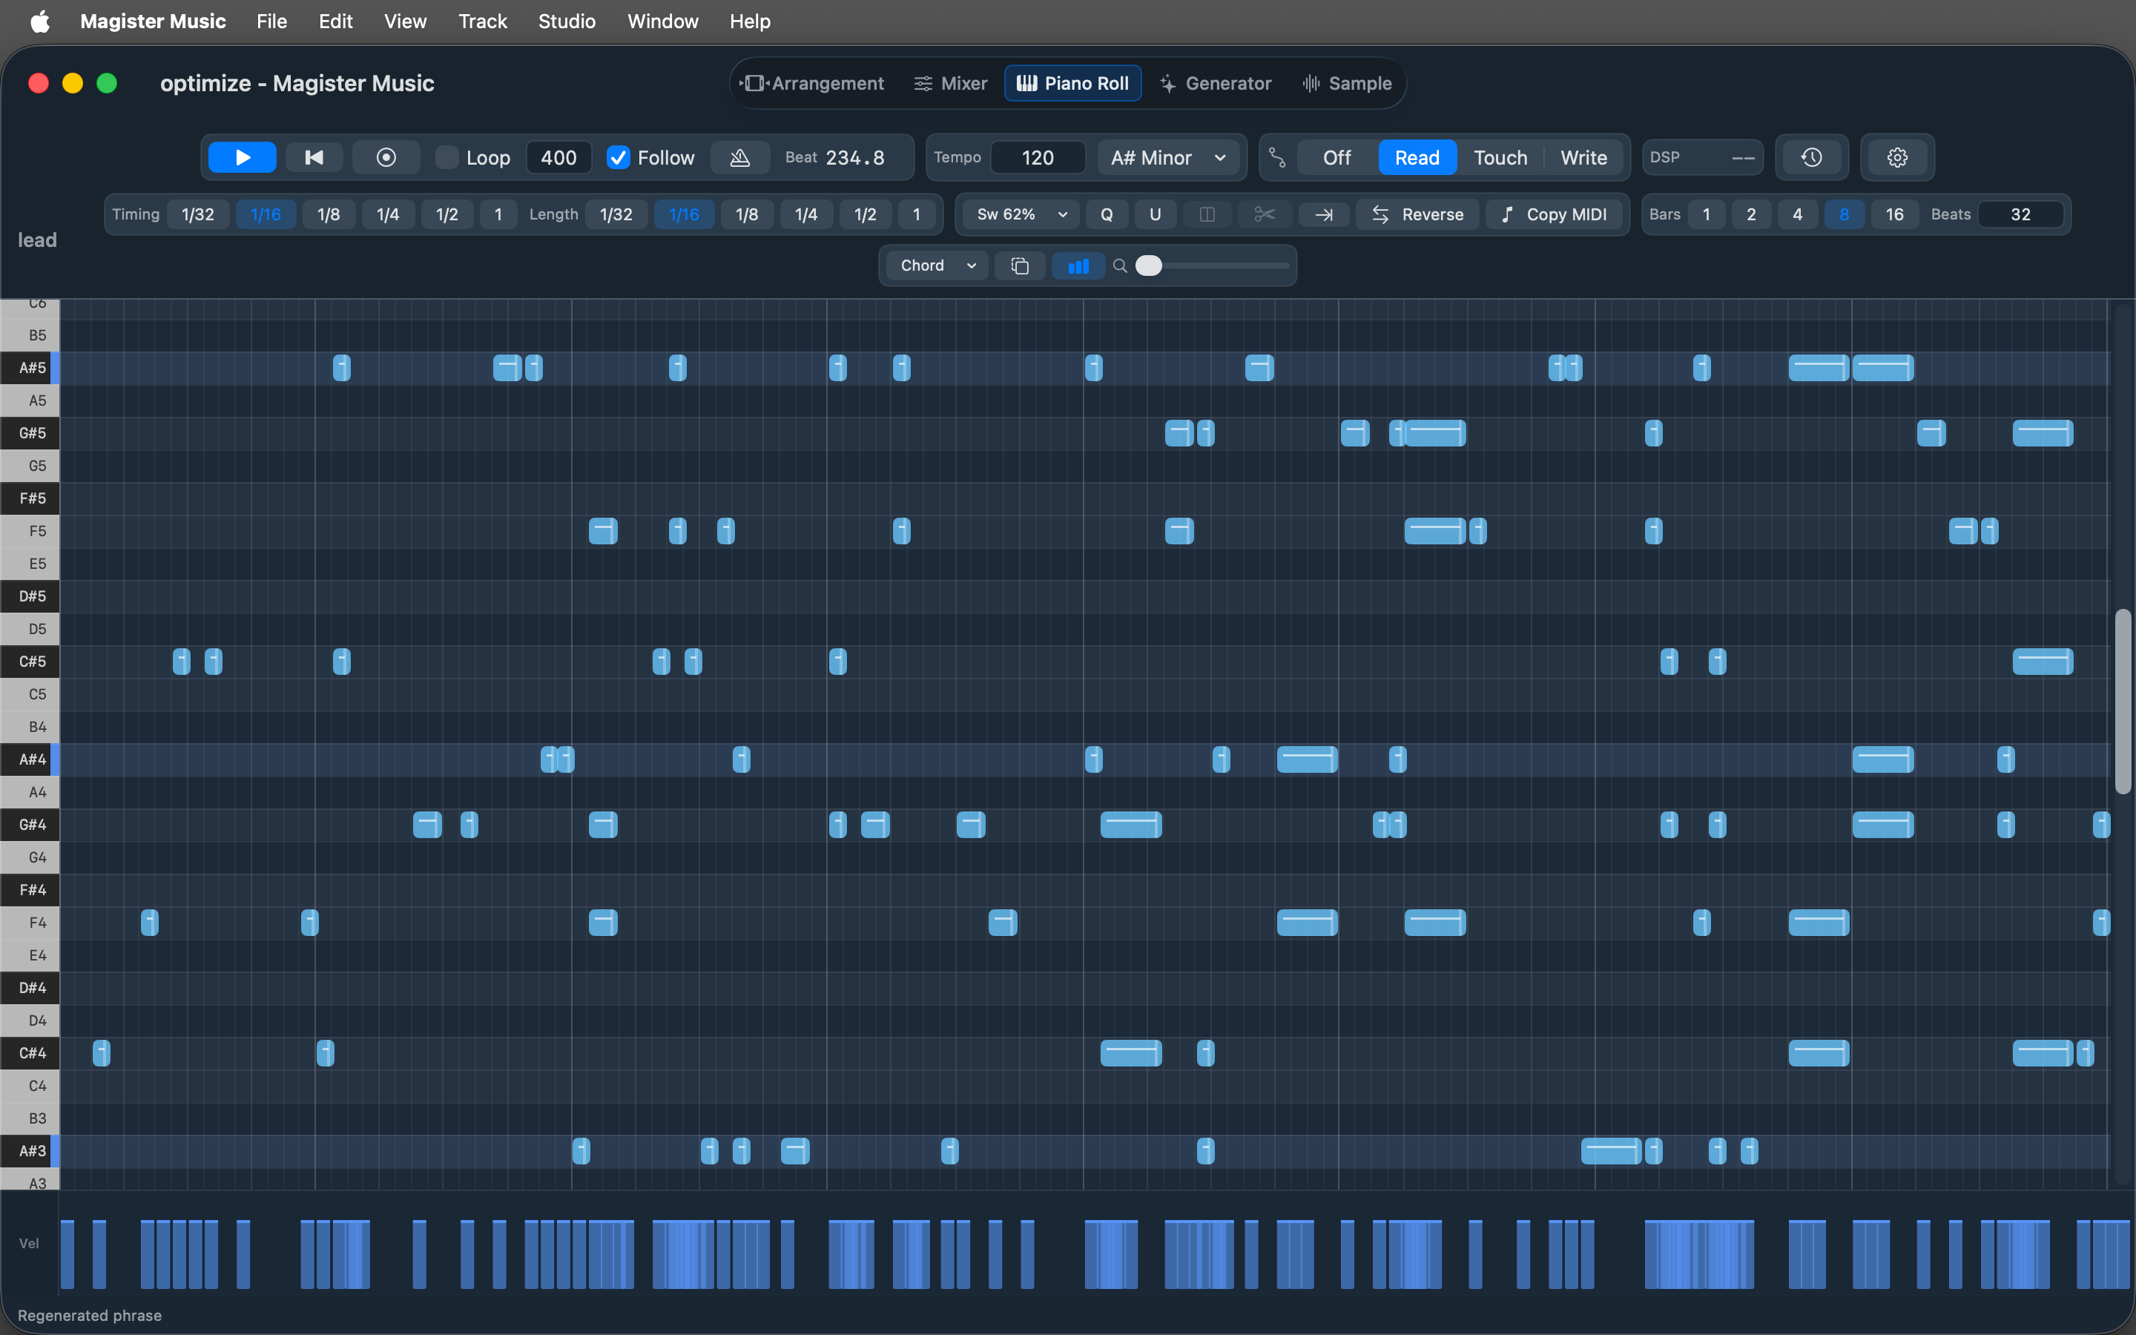
Task: Switch automation mode to Write
Action: point(1583,157)
